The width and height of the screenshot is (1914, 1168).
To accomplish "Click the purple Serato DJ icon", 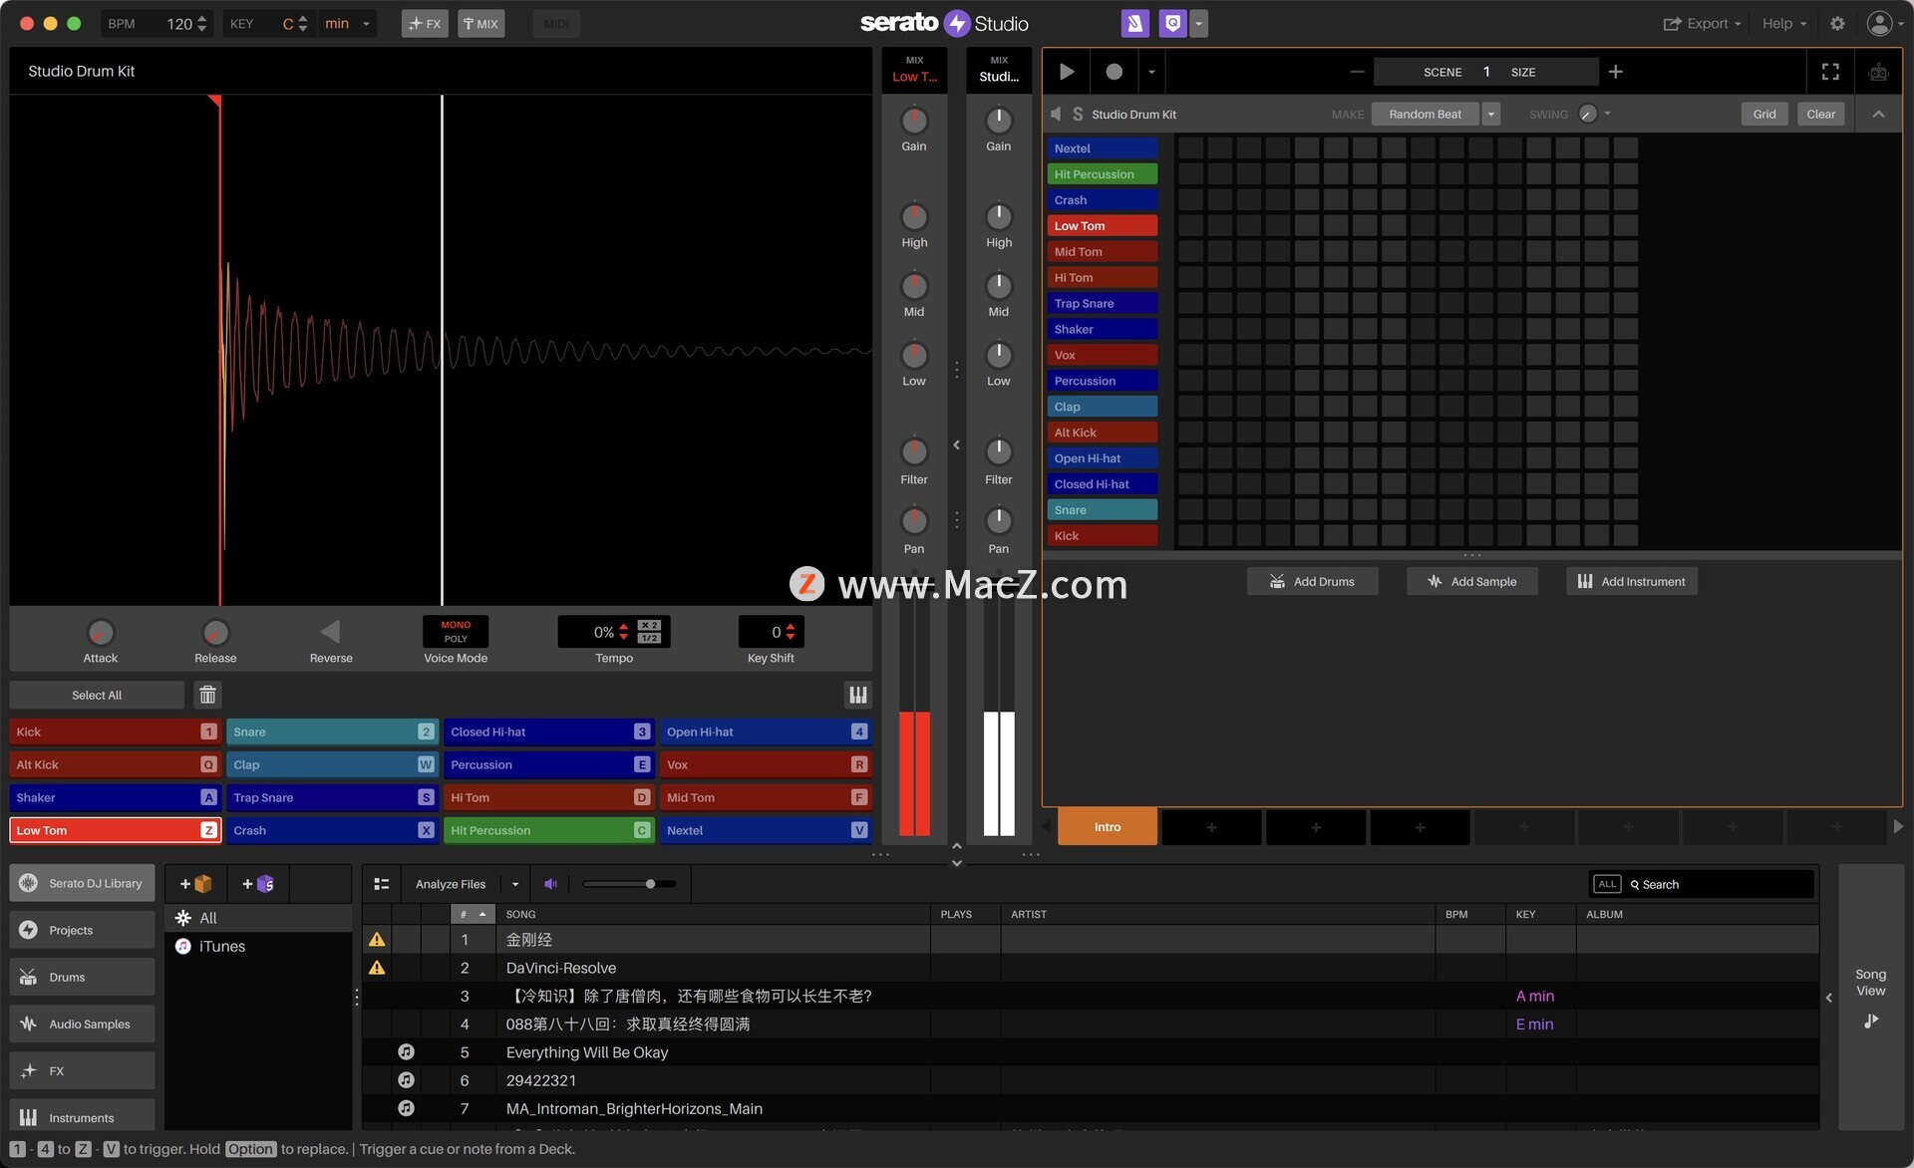I will (1134, 23).
